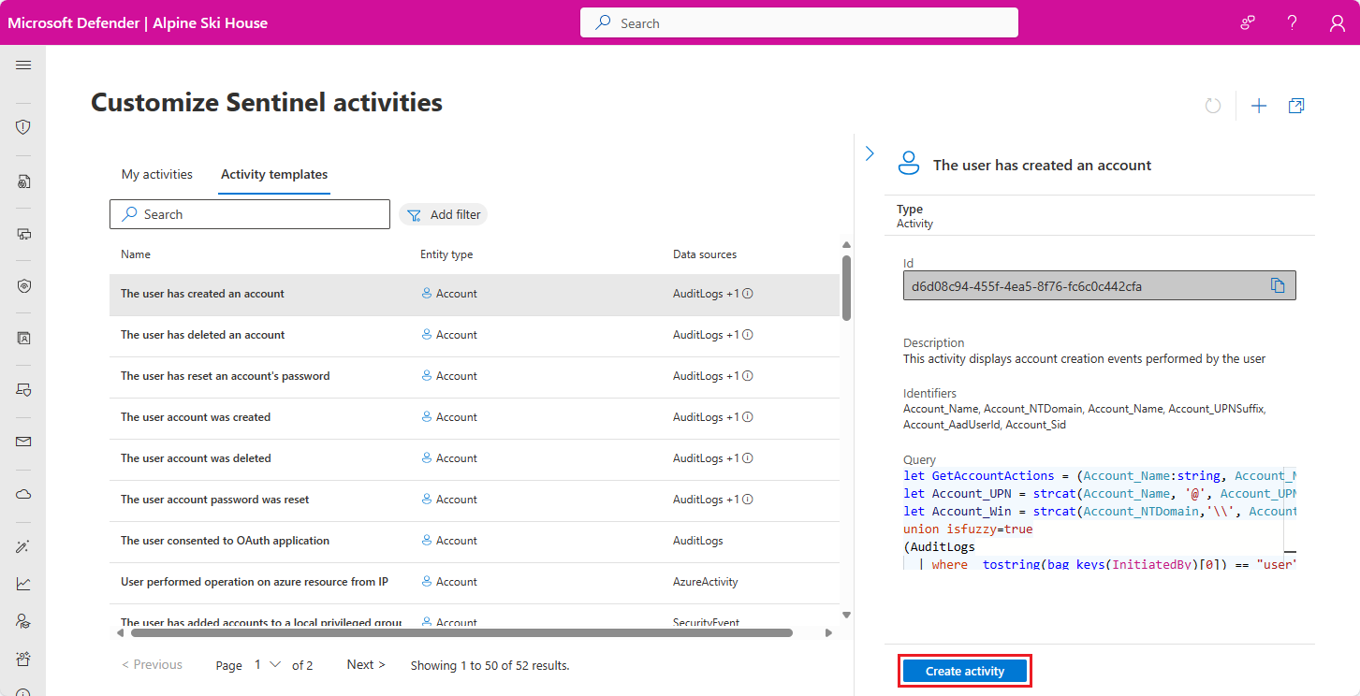The height and width of the screenshot is (696, 1360).
Task: Open the page in a new window
Action: 1296,106
